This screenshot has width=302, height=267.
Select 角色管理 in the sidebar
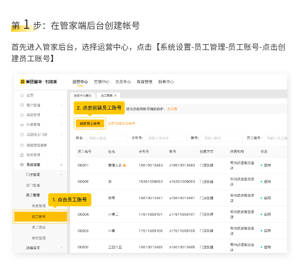click(x=39, y=206)
